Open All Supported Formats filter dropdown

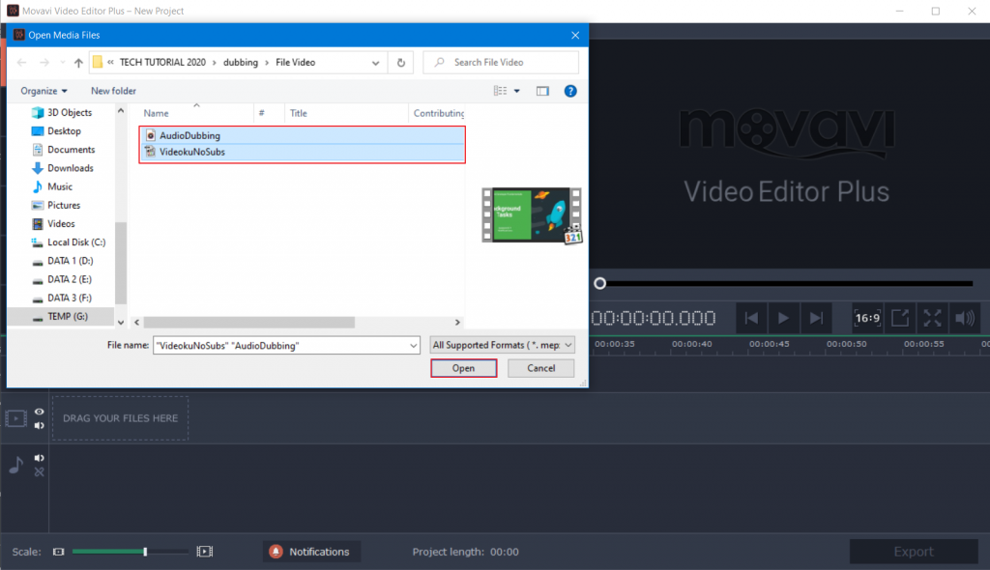pyautogui.click(x=503, y=345)
